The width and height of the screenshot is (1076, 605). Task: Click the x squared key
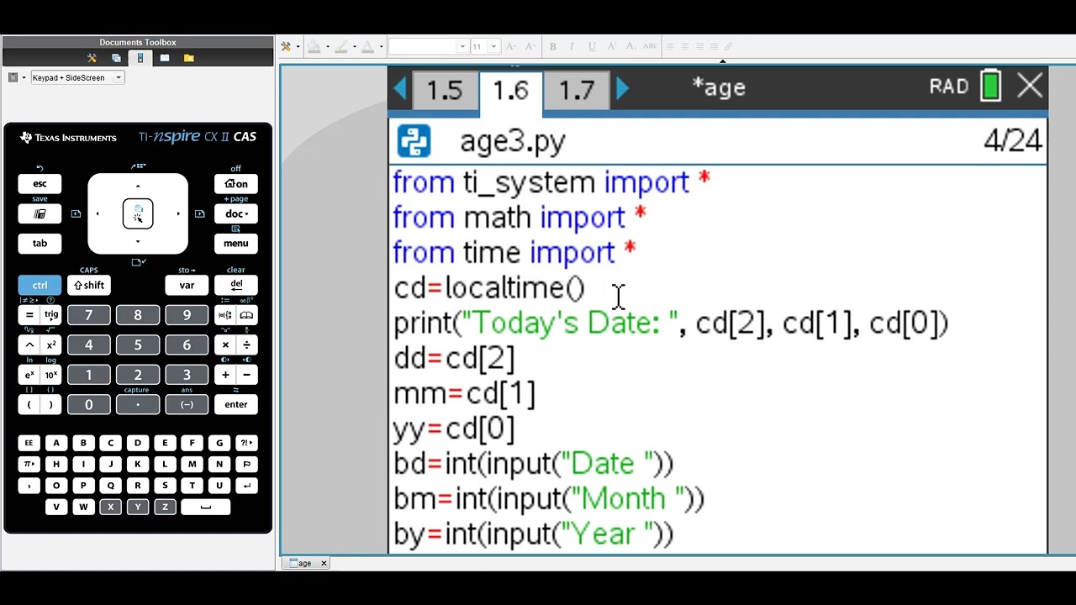(51, 345)
